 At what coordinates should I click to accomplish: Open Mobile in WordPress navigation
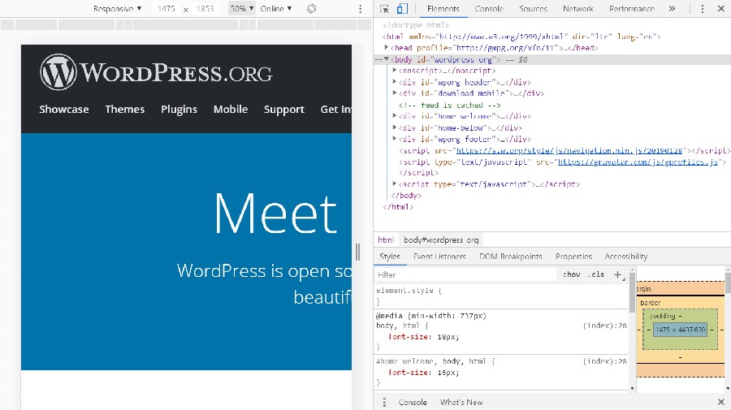231,109
